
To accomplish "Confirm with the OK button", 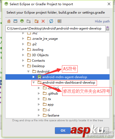I will pyautogui.click(x=63, y=131).
